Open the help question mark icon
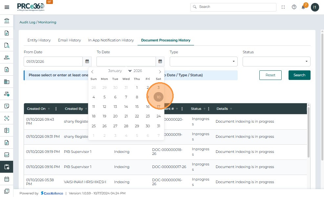The width and height of the screenshot is (324, 197). click(x=294, y=7)
